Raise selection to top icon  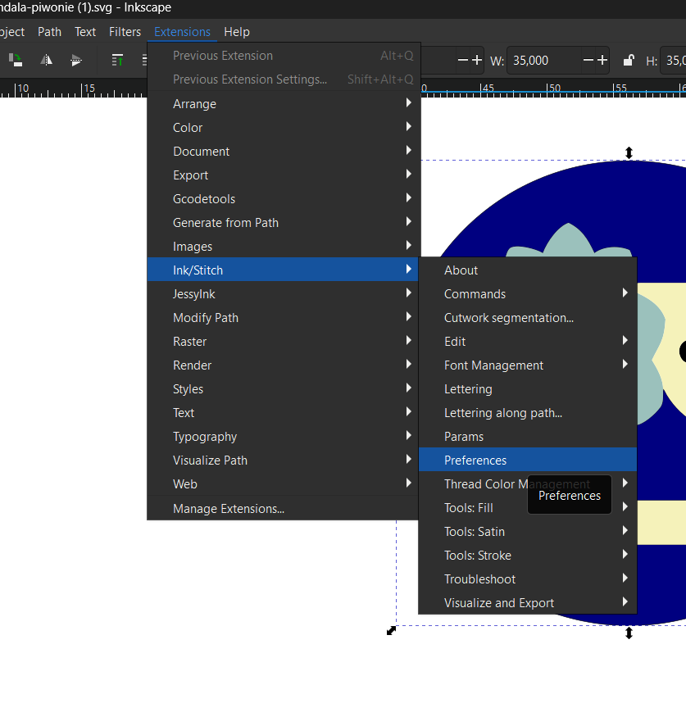pos(117,60)
